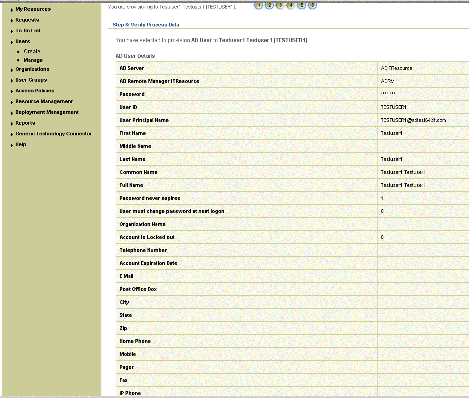
Task: Open My Resources menu item
Action: click(x=33, y=9)
